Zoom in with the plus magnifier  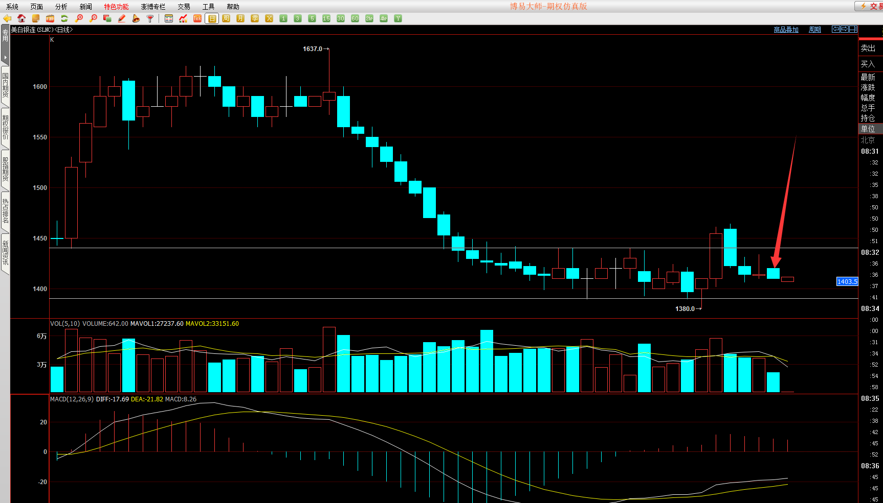click(x=79, y=18)
